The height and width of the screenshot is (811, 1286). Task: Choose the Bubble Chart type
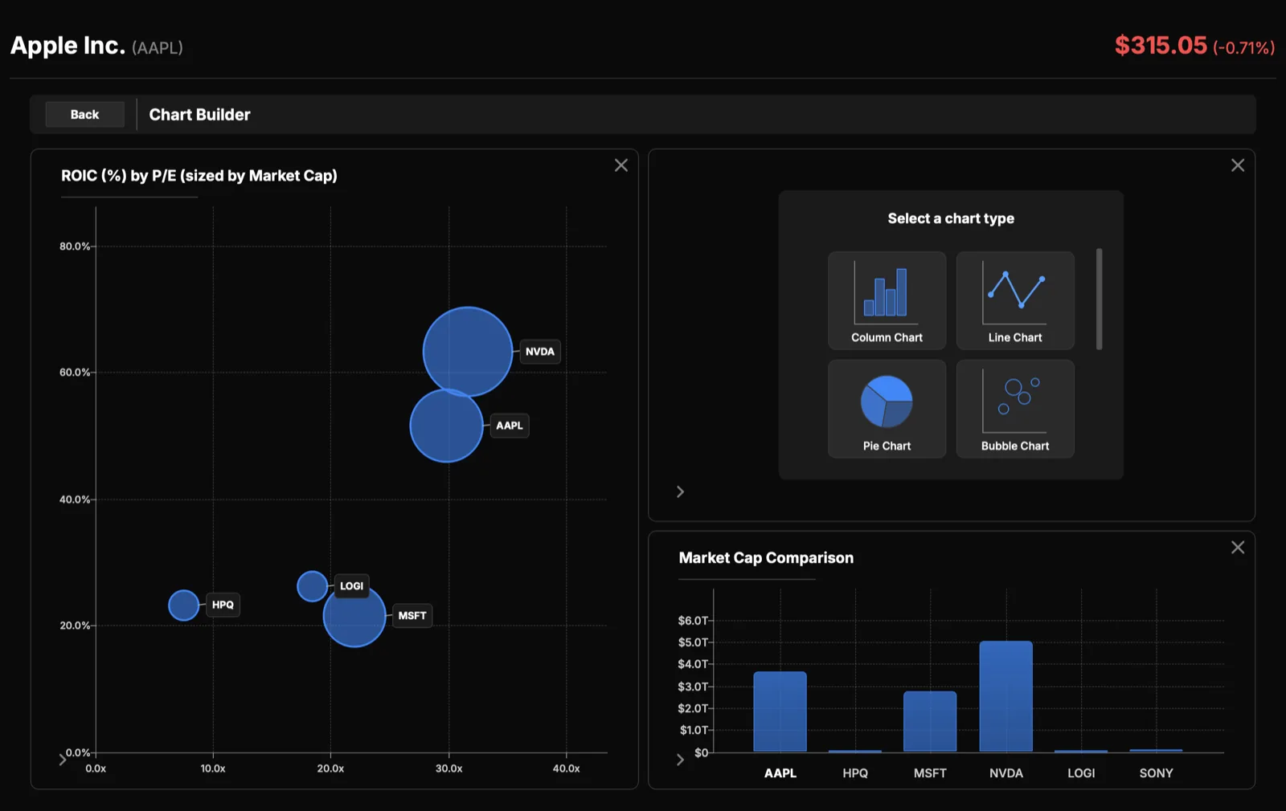[1015, 409]
